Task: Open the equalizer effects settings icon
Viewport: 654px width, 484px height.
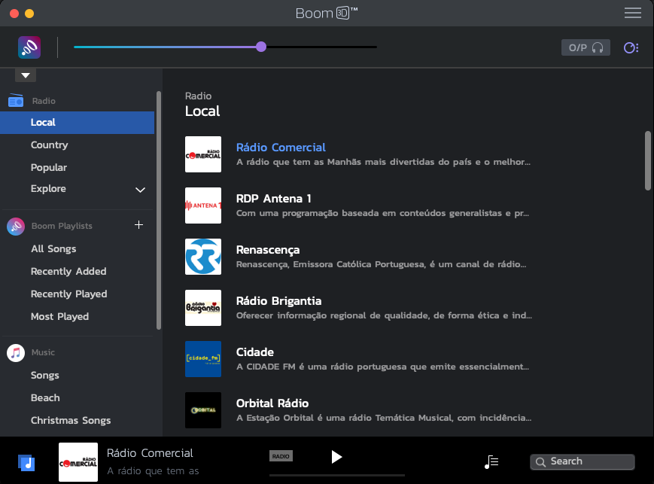Action: [631, 48]
